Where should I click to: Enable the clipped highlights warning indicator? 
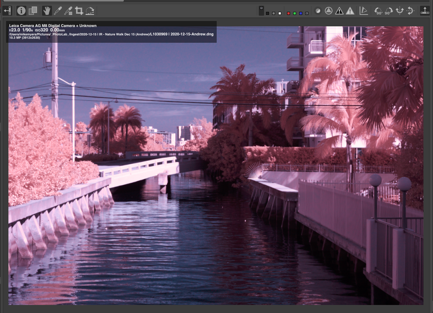[350, 11]
